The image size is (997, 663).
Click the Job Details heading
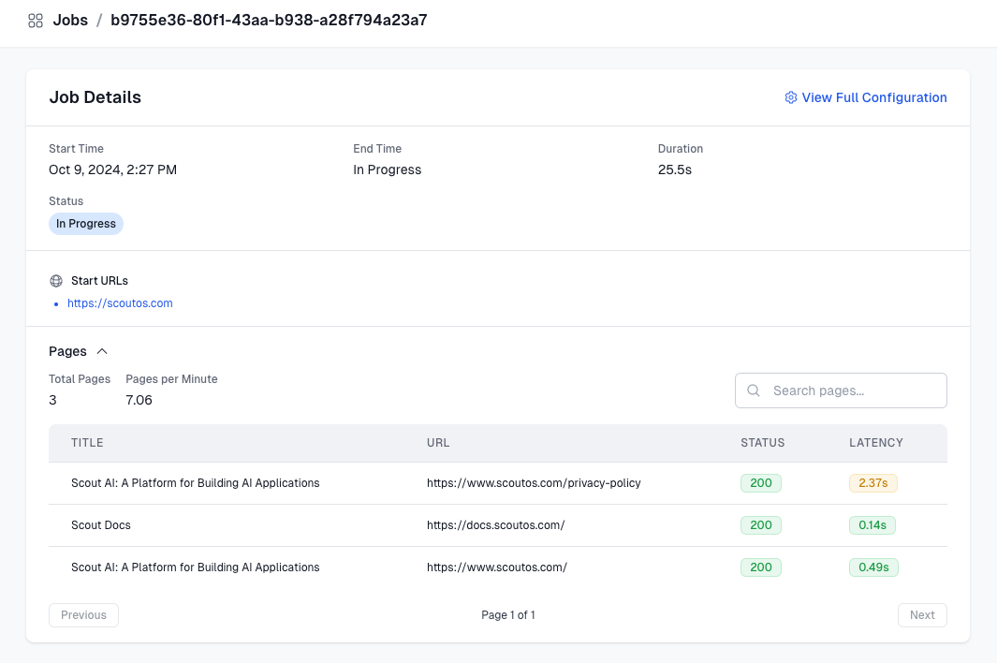tap(95, 97)
